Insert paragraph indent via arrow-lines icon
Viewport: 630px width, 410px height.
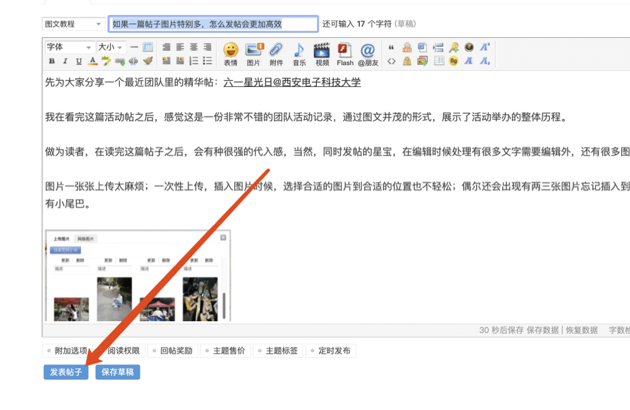click(x=438, y=47)
